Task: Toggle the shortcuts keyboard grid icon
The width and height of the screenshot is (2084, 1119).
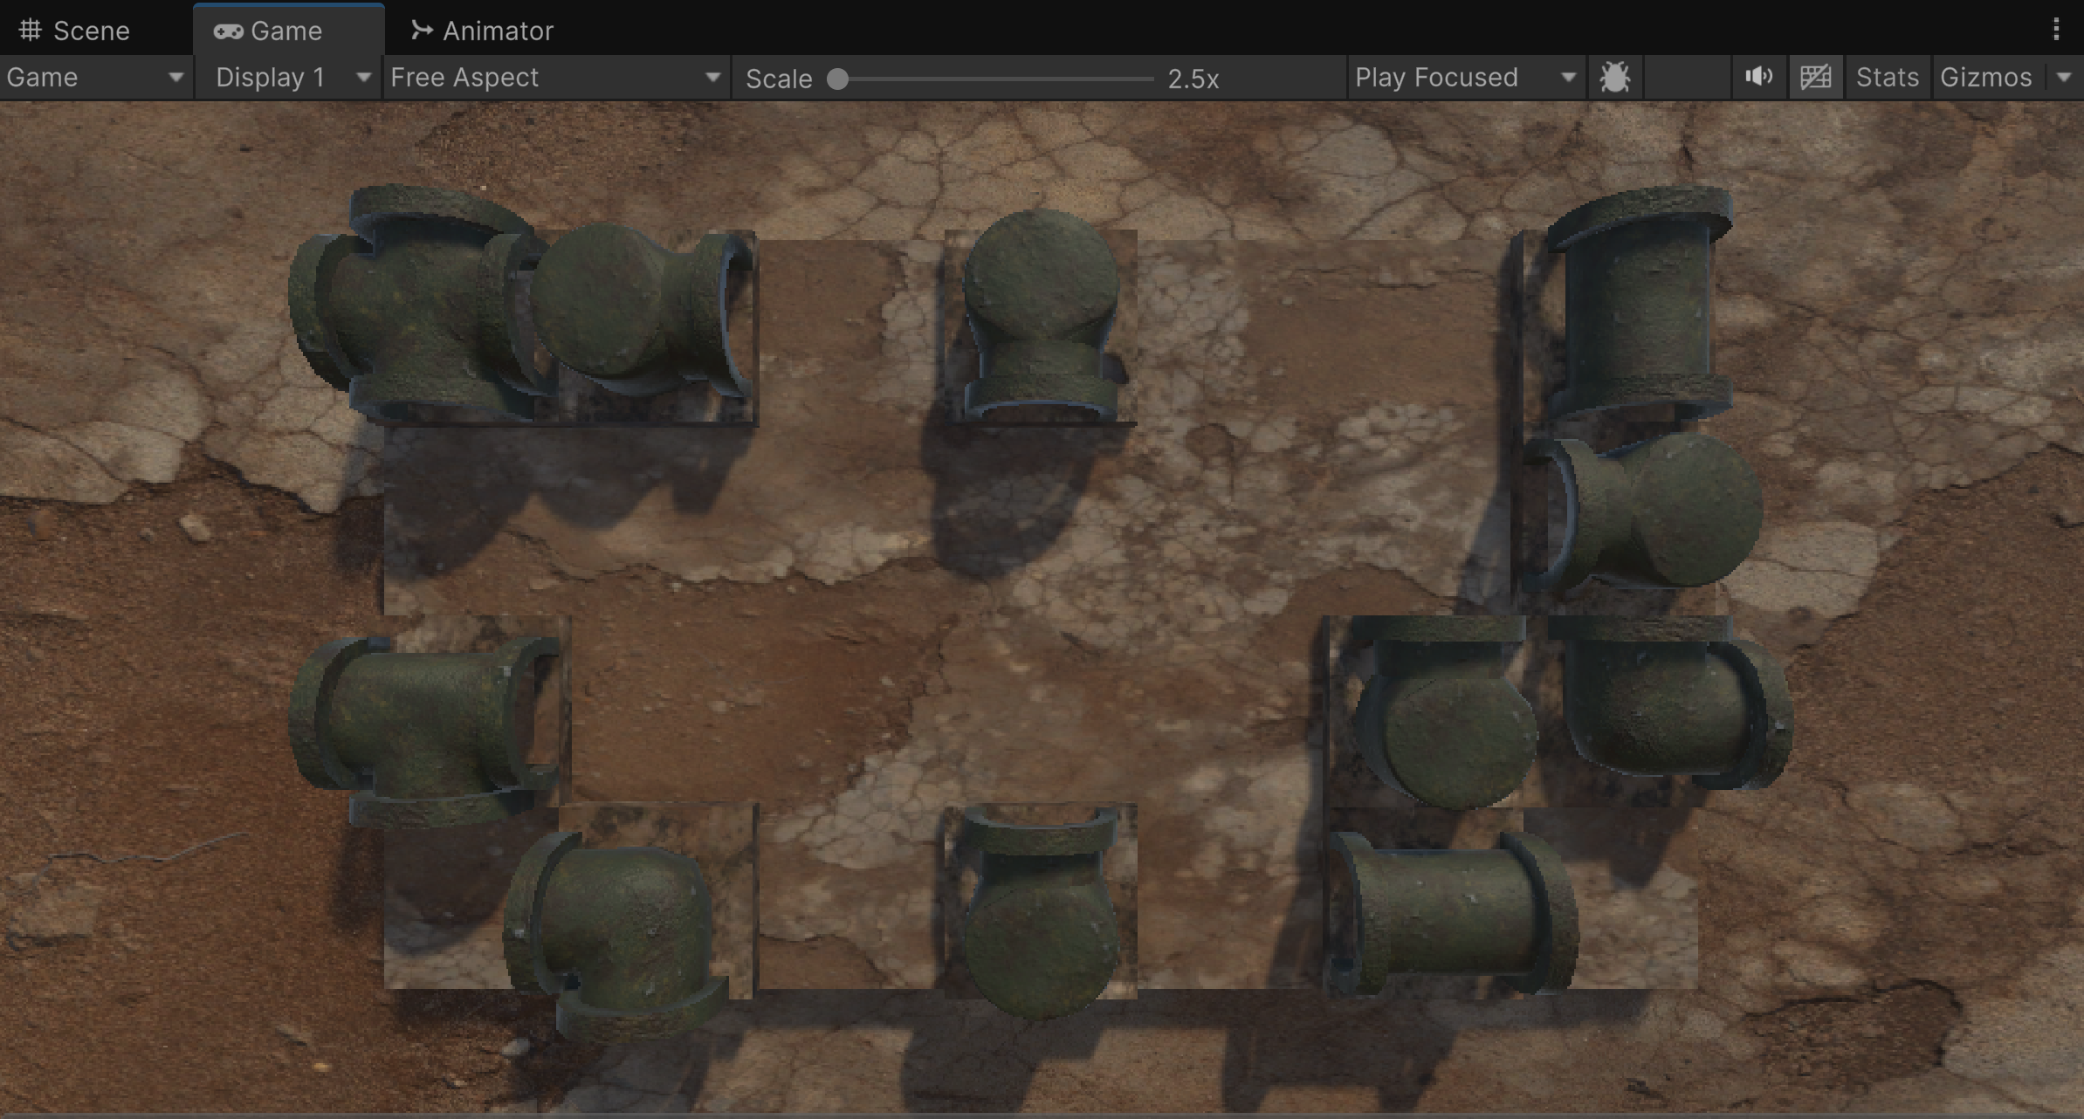Action: pos(1816,78)
